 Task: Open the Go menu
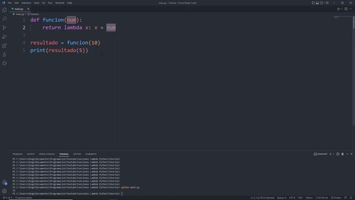43,3
